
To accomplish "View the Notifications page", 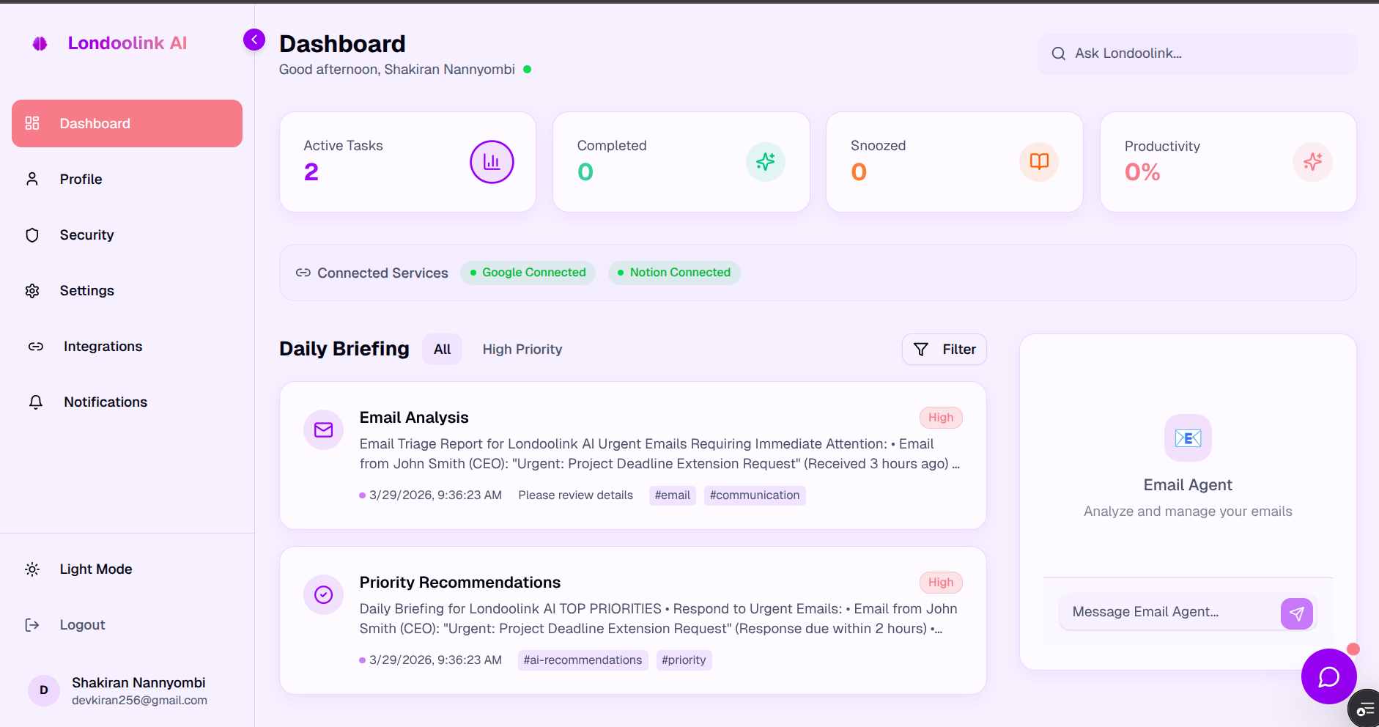I will click(x=127, y=402).
